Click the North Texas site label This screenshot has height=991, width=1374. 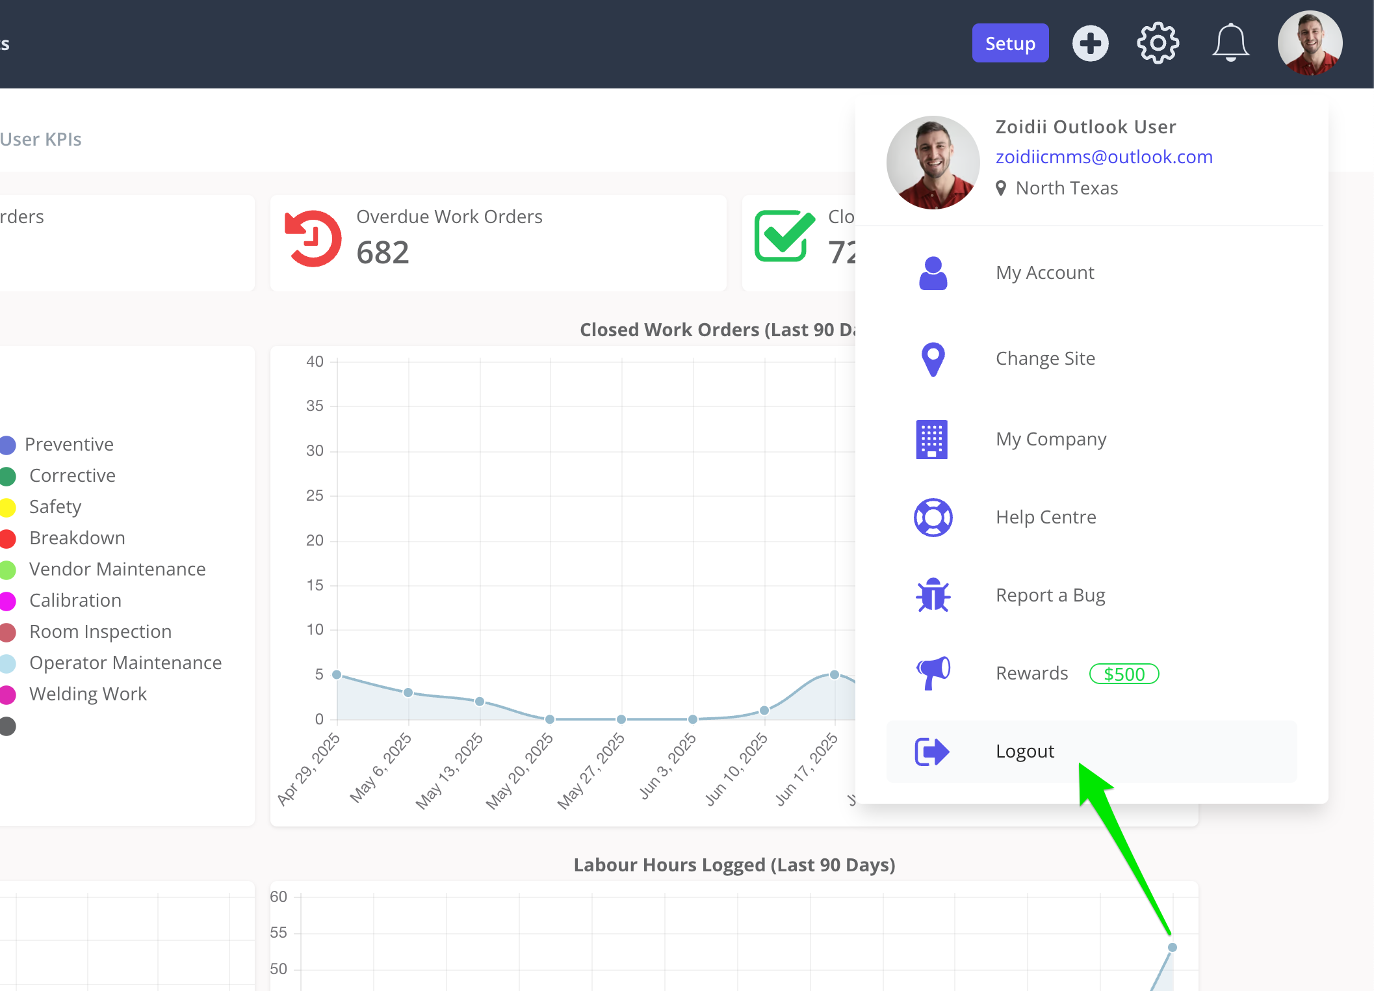tap(1067, 188)
